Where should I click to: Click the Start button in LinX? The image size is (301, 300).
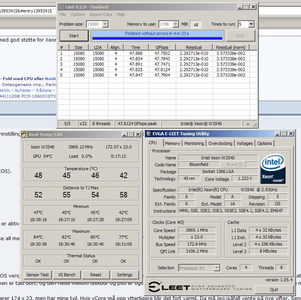(74, 36)
